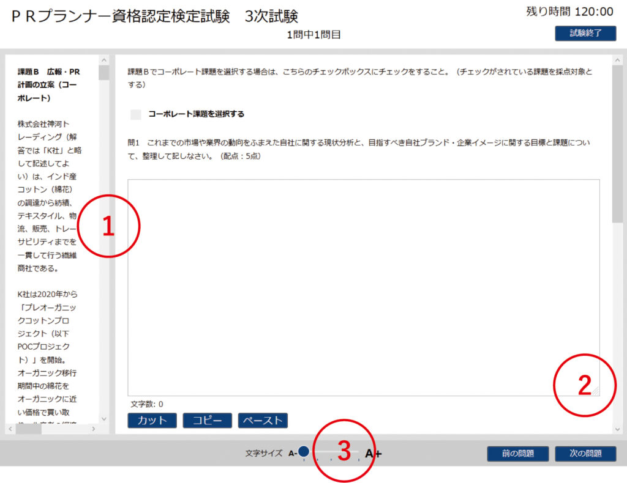Click the right arrow of the left panel's horizontal scrollbar
Image resolution: width=627 pixels, height=483 pixels.
tap(94, 429)
